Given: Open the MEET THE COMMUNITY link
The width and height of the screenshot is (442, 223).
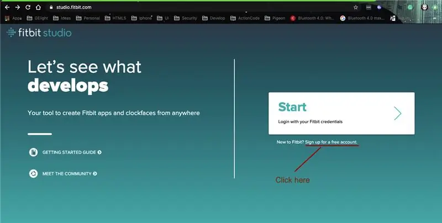Looking at the screenshot, I should click(x=70, y=174).
